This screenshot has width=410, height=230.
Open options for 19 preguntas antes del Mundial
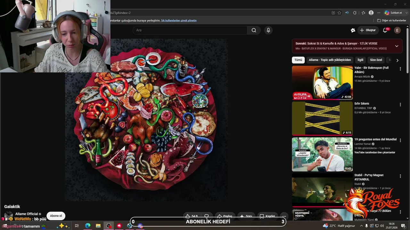[400, 140]
